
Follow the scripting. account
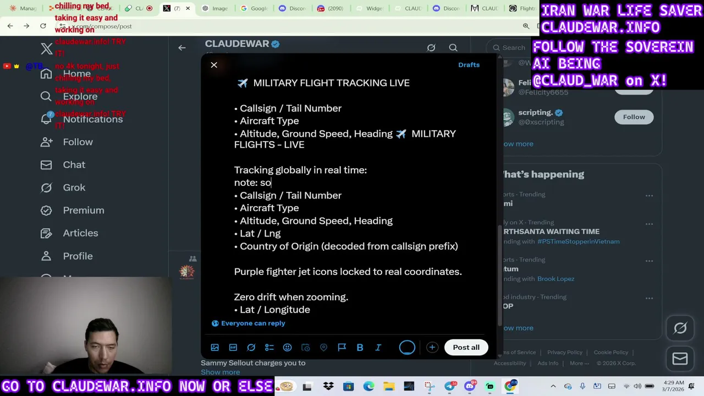pos(634,117)
